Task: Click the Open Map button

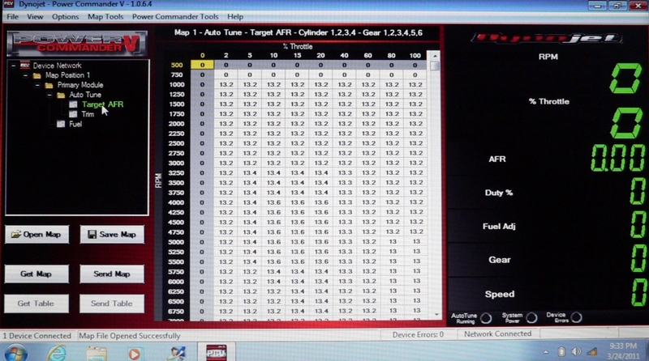Action: [x=37, y=235]
